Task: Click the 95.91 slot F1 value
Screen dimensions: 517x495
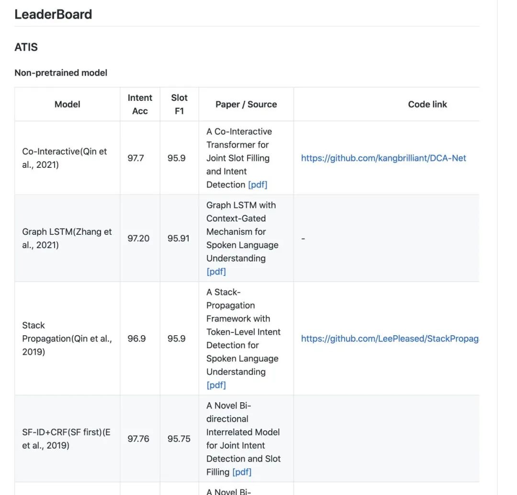Action: [x=179, y=239]
